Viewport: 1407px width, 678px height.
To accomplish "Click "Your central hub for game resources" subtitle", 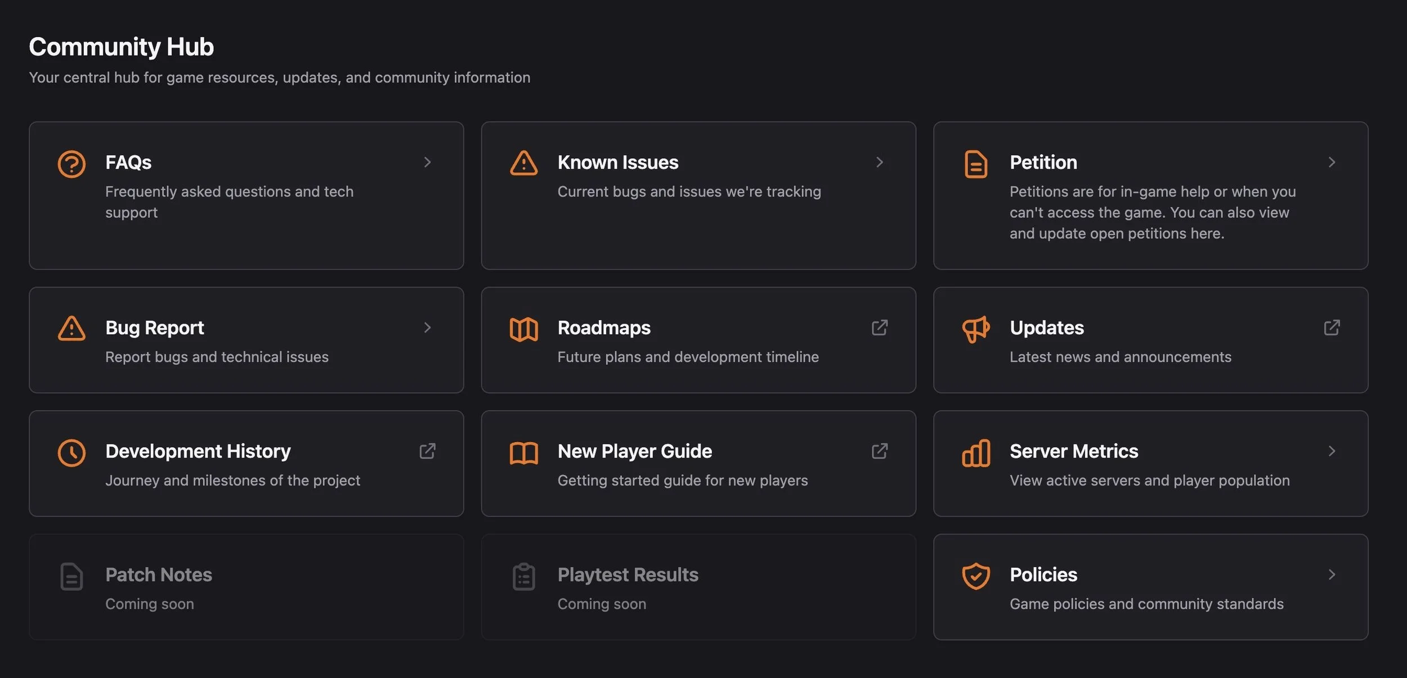I will (280, 77).
